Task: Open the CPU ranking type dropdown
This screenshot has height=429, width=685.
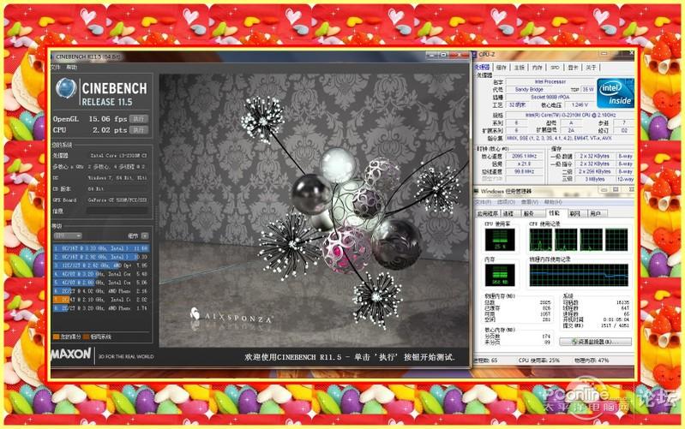Action: [x=68, y=235]
